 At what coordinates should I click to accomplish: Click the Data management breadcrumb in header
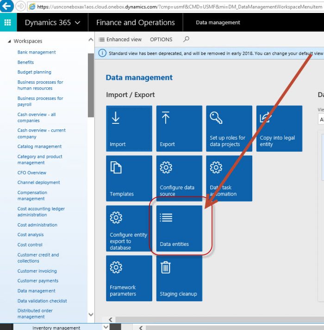coord(218,23)
